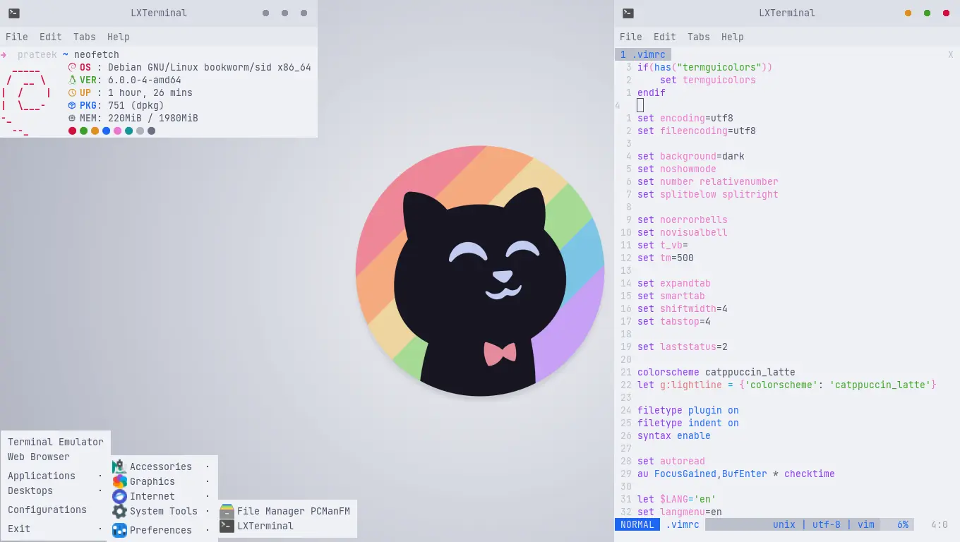Click the 'neofetch' command text
Viewport: 960px width, 542px height.
pos(97,54)
